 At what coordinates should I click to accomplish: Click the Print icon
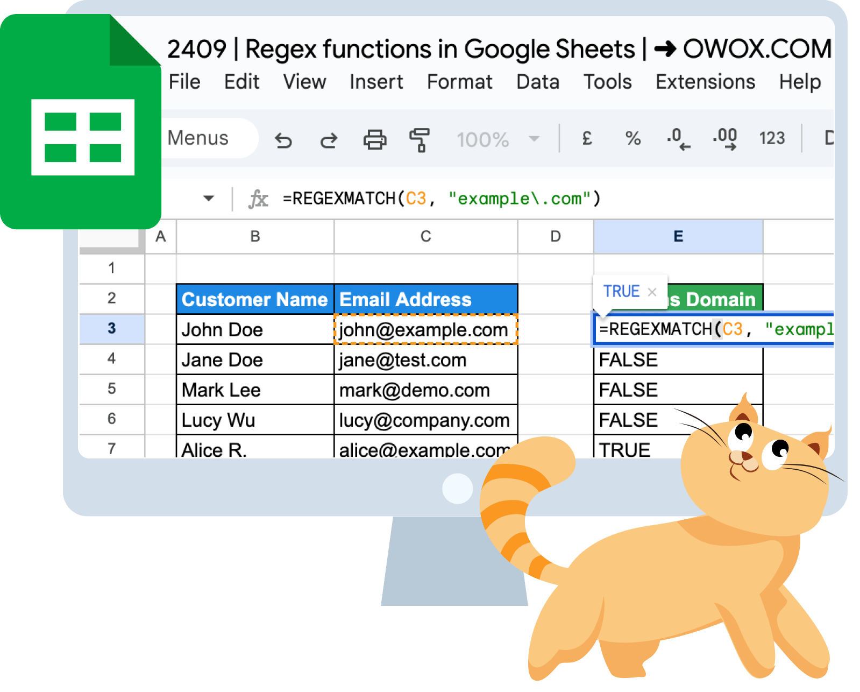pyautogui.click(x=375, y=139)
